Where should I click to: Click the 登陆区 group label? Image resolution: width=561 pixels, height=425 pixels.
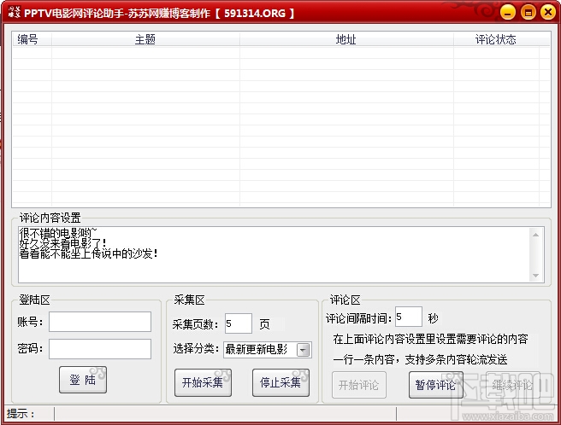[x=34, y=300]
